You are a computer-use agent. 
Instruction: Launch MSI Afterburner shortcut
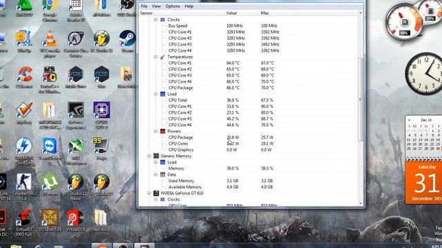[x=75, y=152]
